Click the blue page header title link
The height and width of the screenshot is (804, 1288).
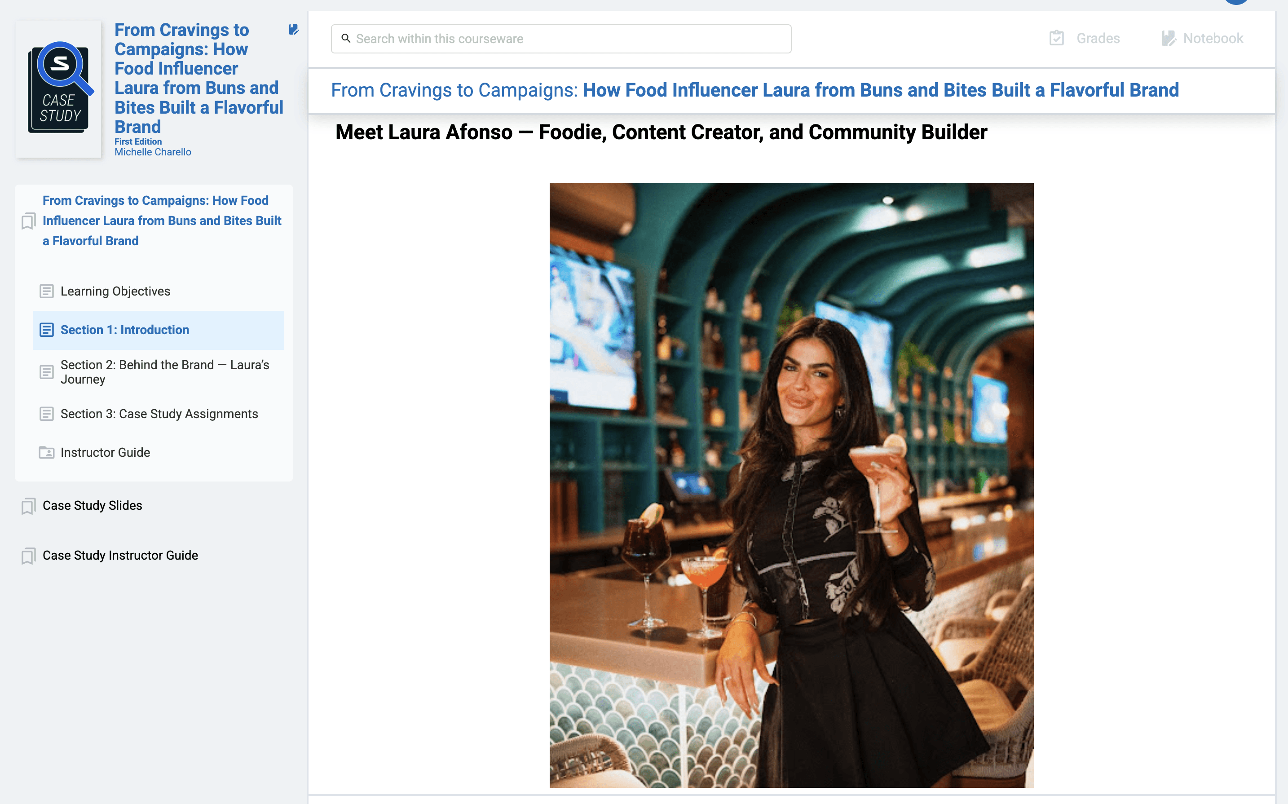(754, 90)
